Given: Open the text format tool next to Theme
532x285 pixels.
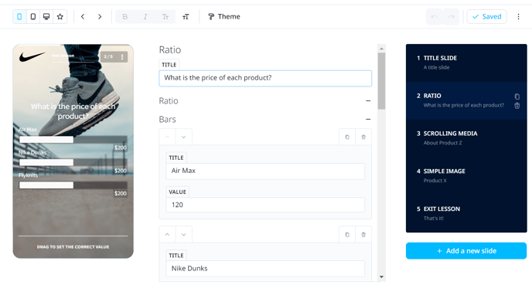Looking at the screenshot, I should click(x=186, y=16).
